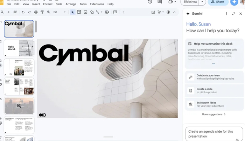245x141 pixels.
Task: Select Brainstorm ideas suggestion
Action: coord(214,104)
